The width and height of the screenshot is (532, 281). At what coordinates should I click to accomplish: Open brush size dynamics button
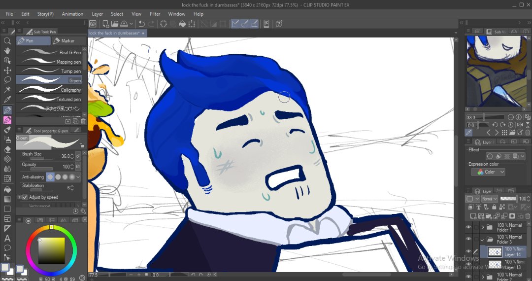click(78, 156)
